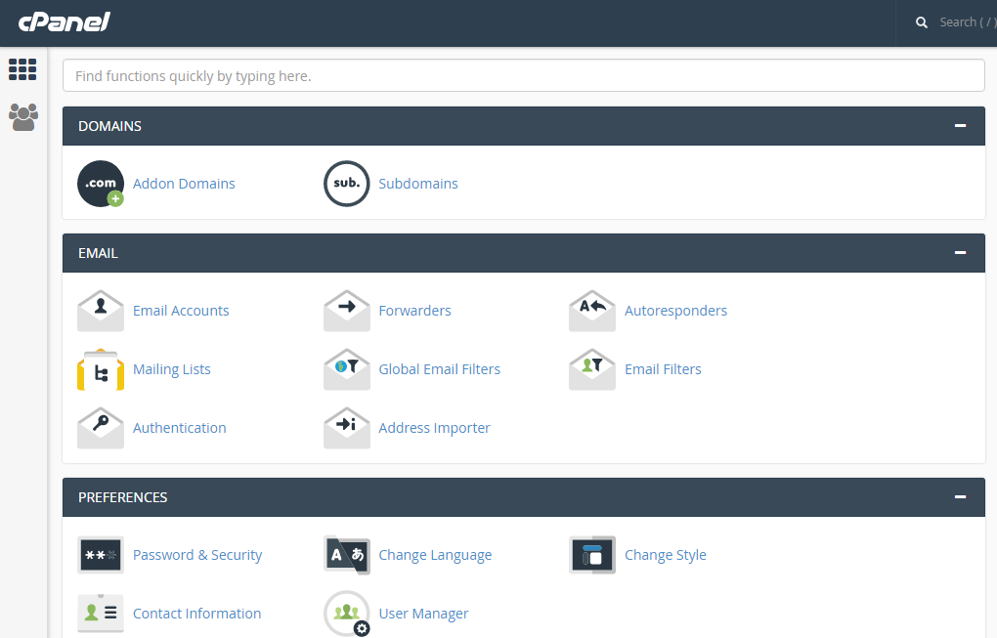Focus the header Search field
997x638 pixels.
[967, 22]
